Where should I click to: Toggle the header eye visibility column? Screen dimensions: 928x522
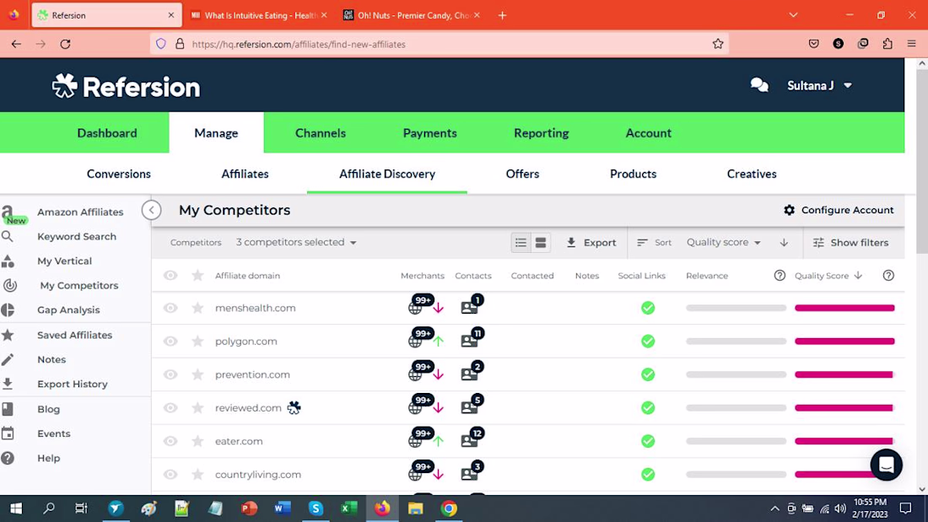(170, 276)
